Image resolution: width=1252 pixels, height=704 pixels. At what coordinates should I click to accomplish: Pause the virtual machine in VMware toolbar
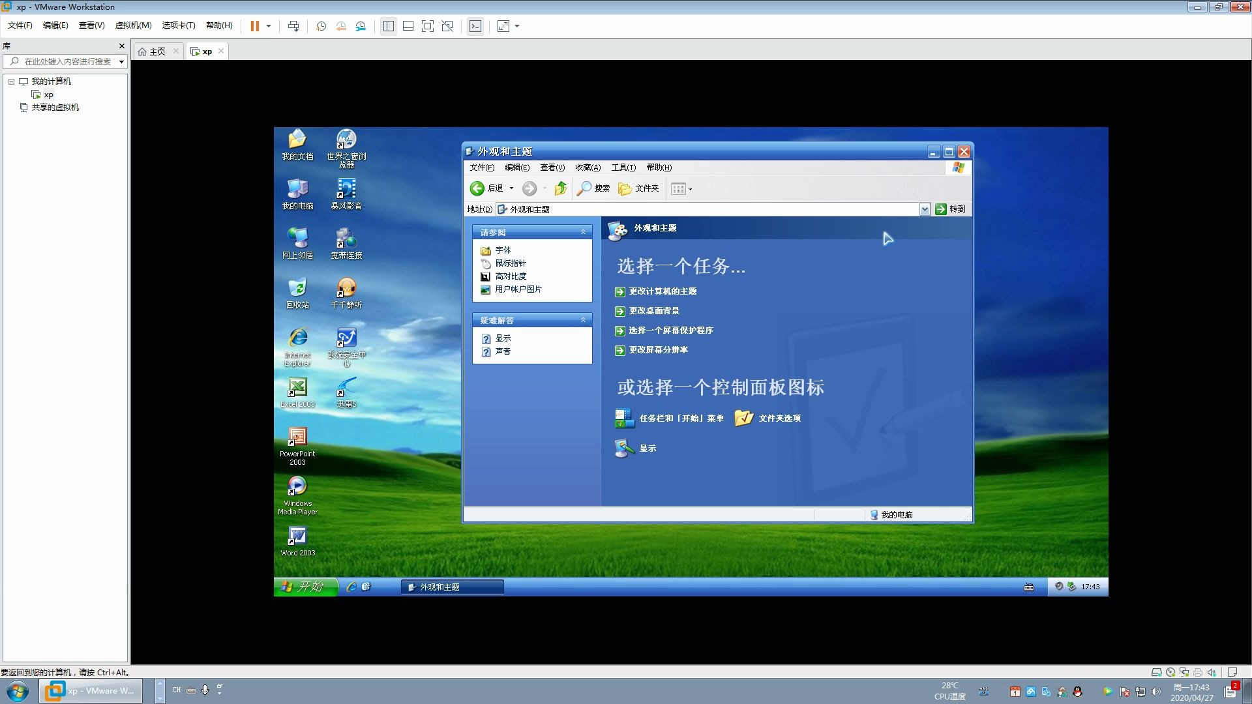click(255, 26)
